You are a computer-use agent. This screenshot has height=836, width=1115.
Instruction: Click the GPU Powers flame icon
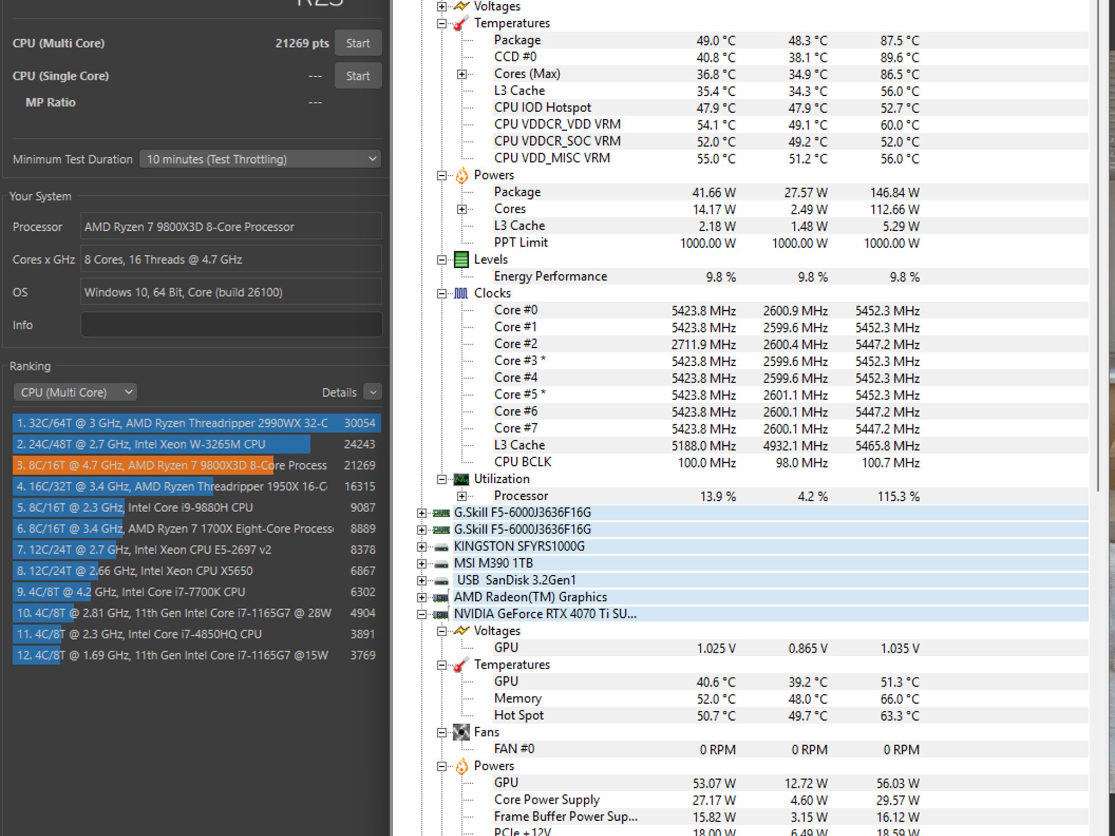(461, 766)
